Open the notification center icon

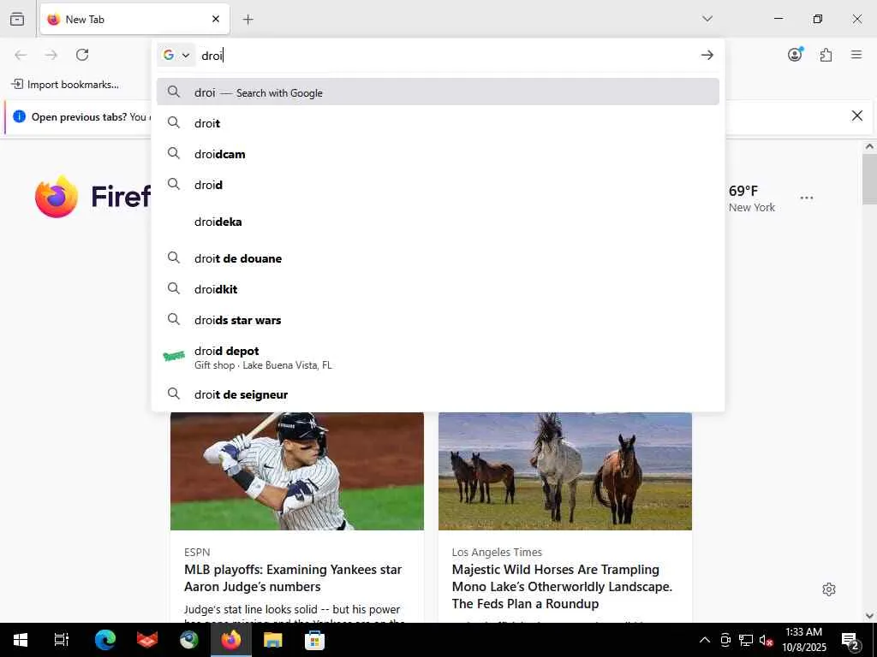pyautogui.click(x=850, y=640)
